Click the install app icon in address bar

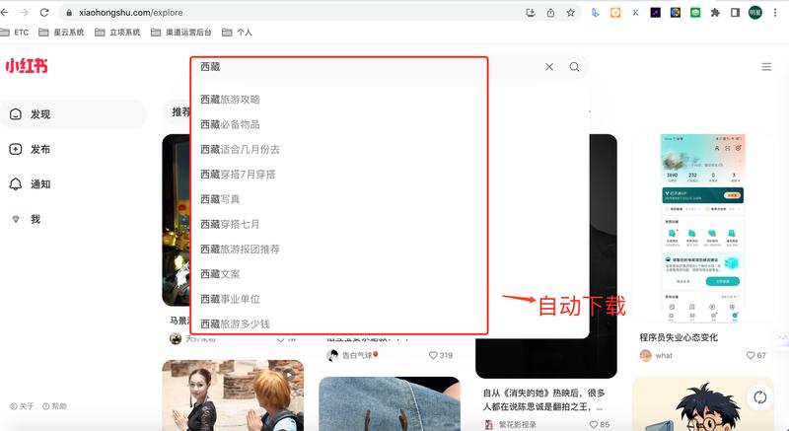click(x=531, y=13)
